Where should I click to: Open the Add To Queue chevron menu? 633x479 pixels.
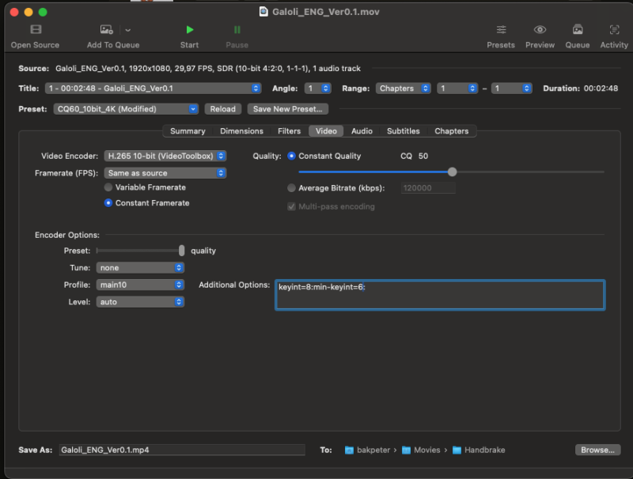click(128, 30)
